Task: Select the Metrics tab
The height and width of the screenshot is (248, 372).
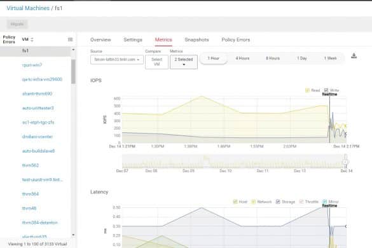Action: (163, 39)
